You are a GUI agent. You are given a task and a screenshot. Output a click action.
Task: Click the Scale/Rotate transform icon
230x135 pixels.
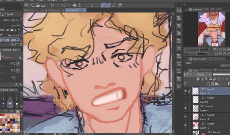point(79,5)
